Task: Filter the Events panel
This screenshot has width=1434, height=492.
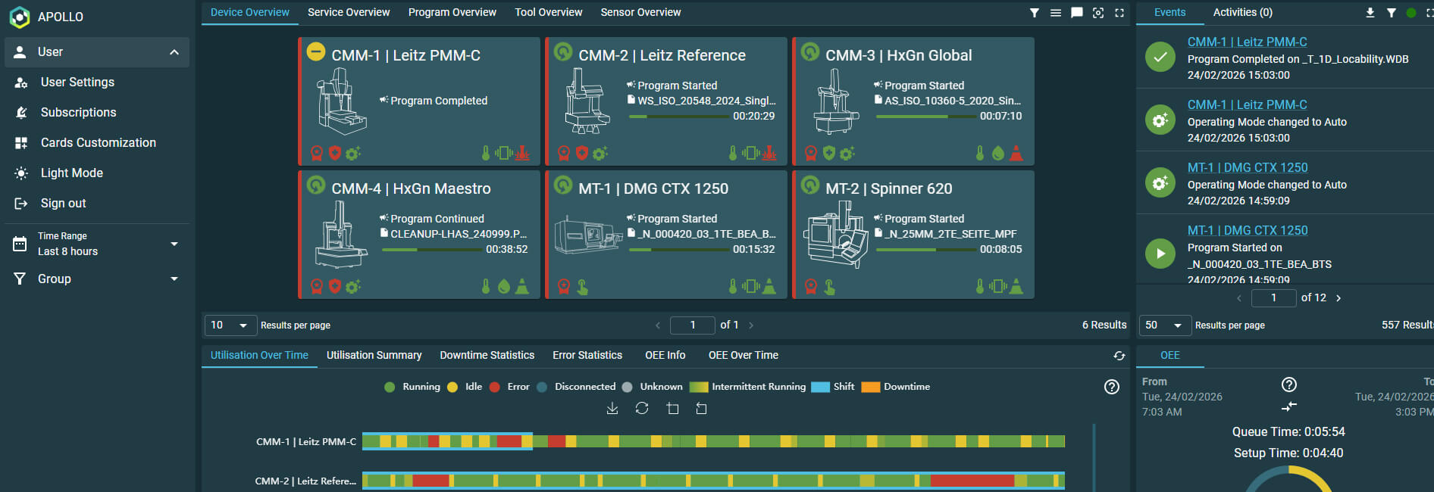Action: 1392,13
